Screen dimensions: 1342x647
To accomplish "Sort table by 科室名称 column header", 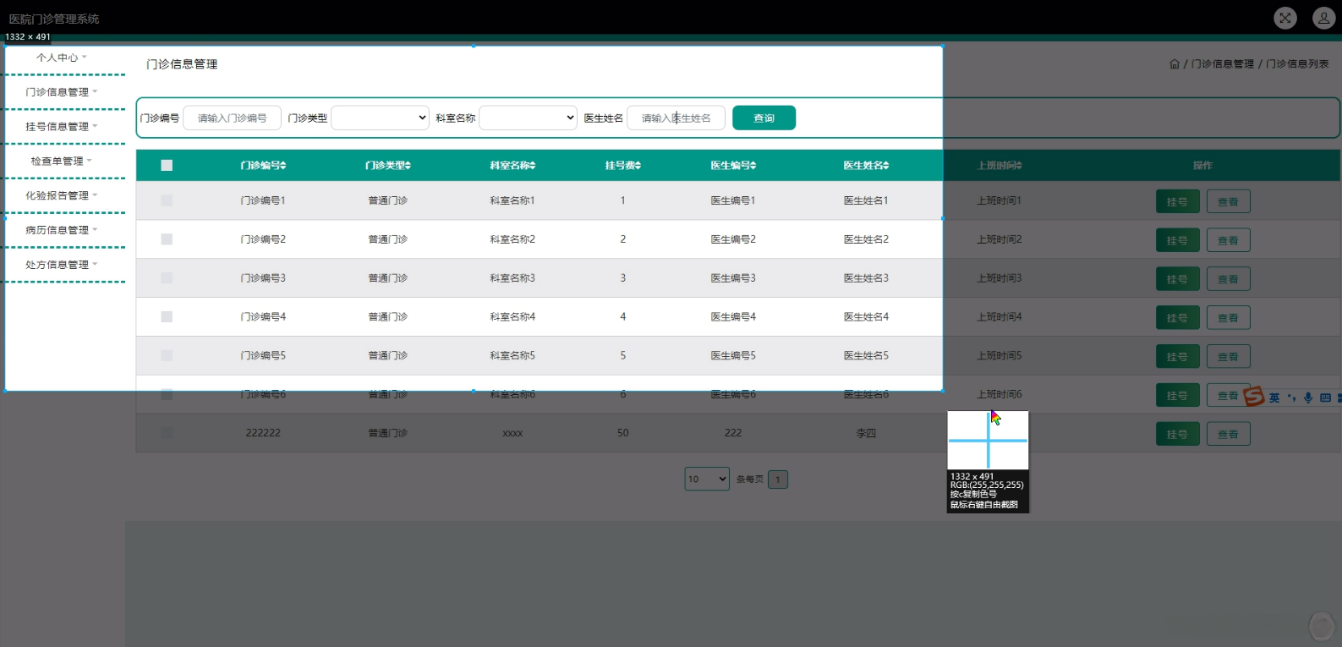I will point(512,166).
